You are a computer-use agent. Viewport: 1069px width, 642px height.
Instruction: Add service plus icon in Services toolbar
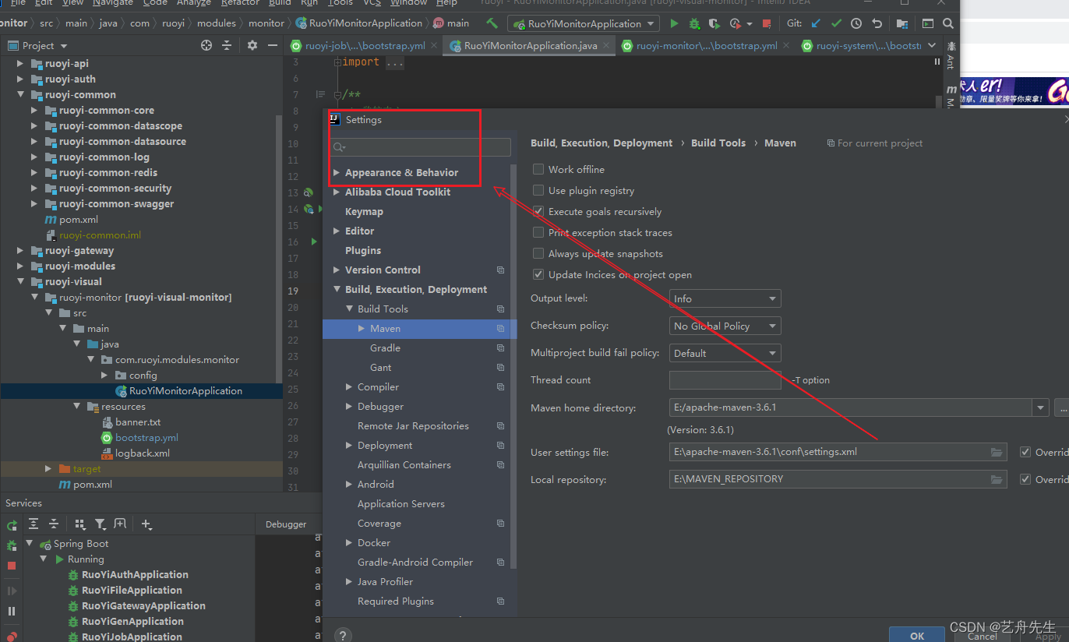[146, 524]
